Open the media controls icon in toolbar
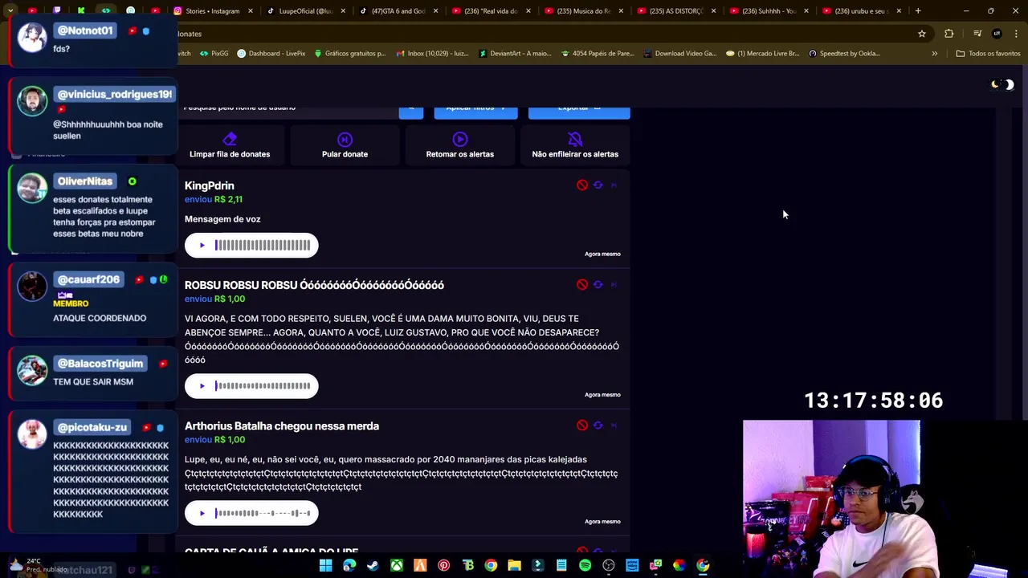Screen dimensions: 1028x578 point(977,34)
